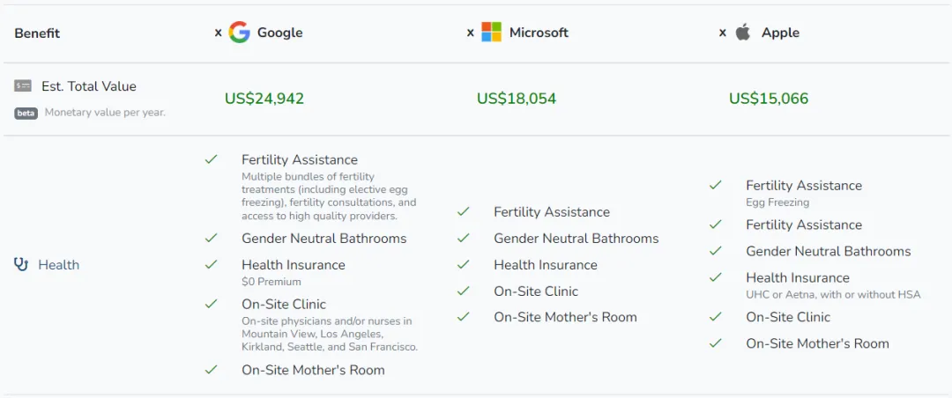The image size is (952, 398).
Task: Select Microsoft's US$18,054 total value
Action: 516,99
